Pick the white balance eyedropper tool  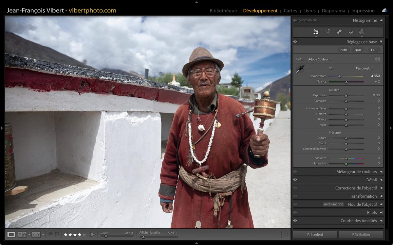pos(300,69)
